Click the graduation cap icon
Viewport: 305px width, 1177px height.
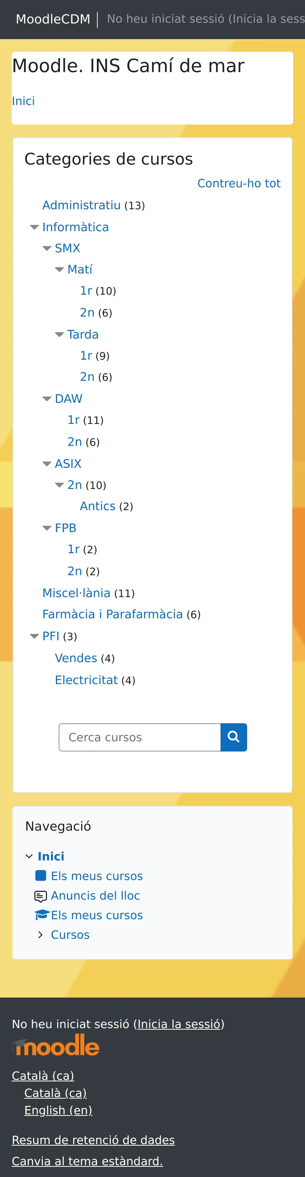[x=41, y=915]
